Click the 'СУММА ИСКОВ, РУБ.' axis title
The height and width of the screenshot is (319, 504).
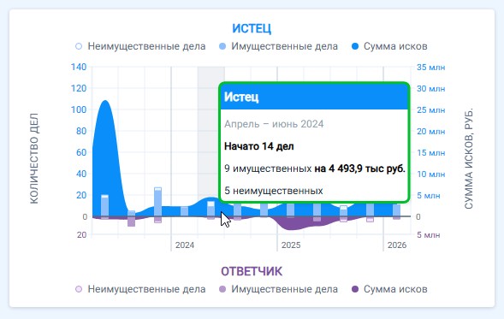click(469, 159)
